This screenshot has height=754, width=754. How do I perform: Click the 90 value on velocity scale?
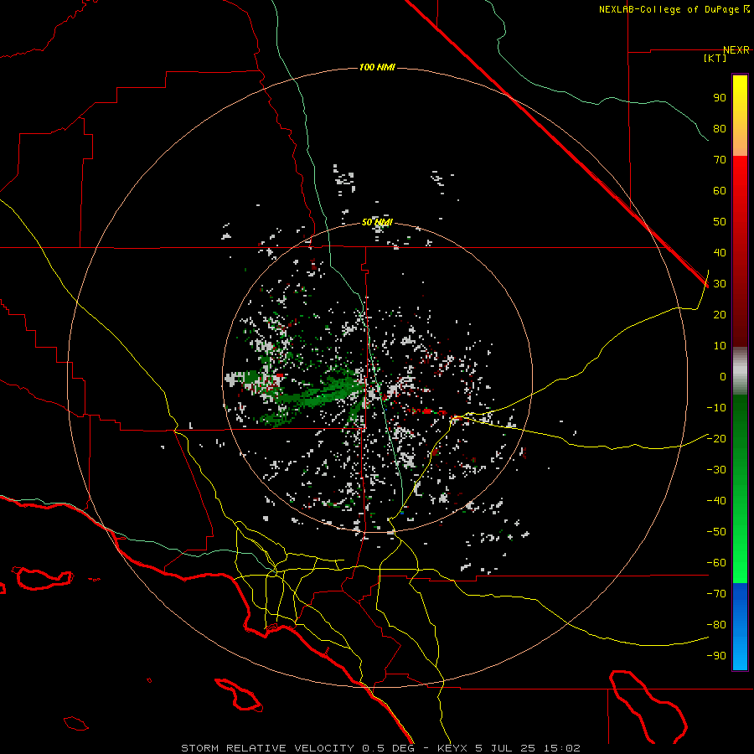720,98
